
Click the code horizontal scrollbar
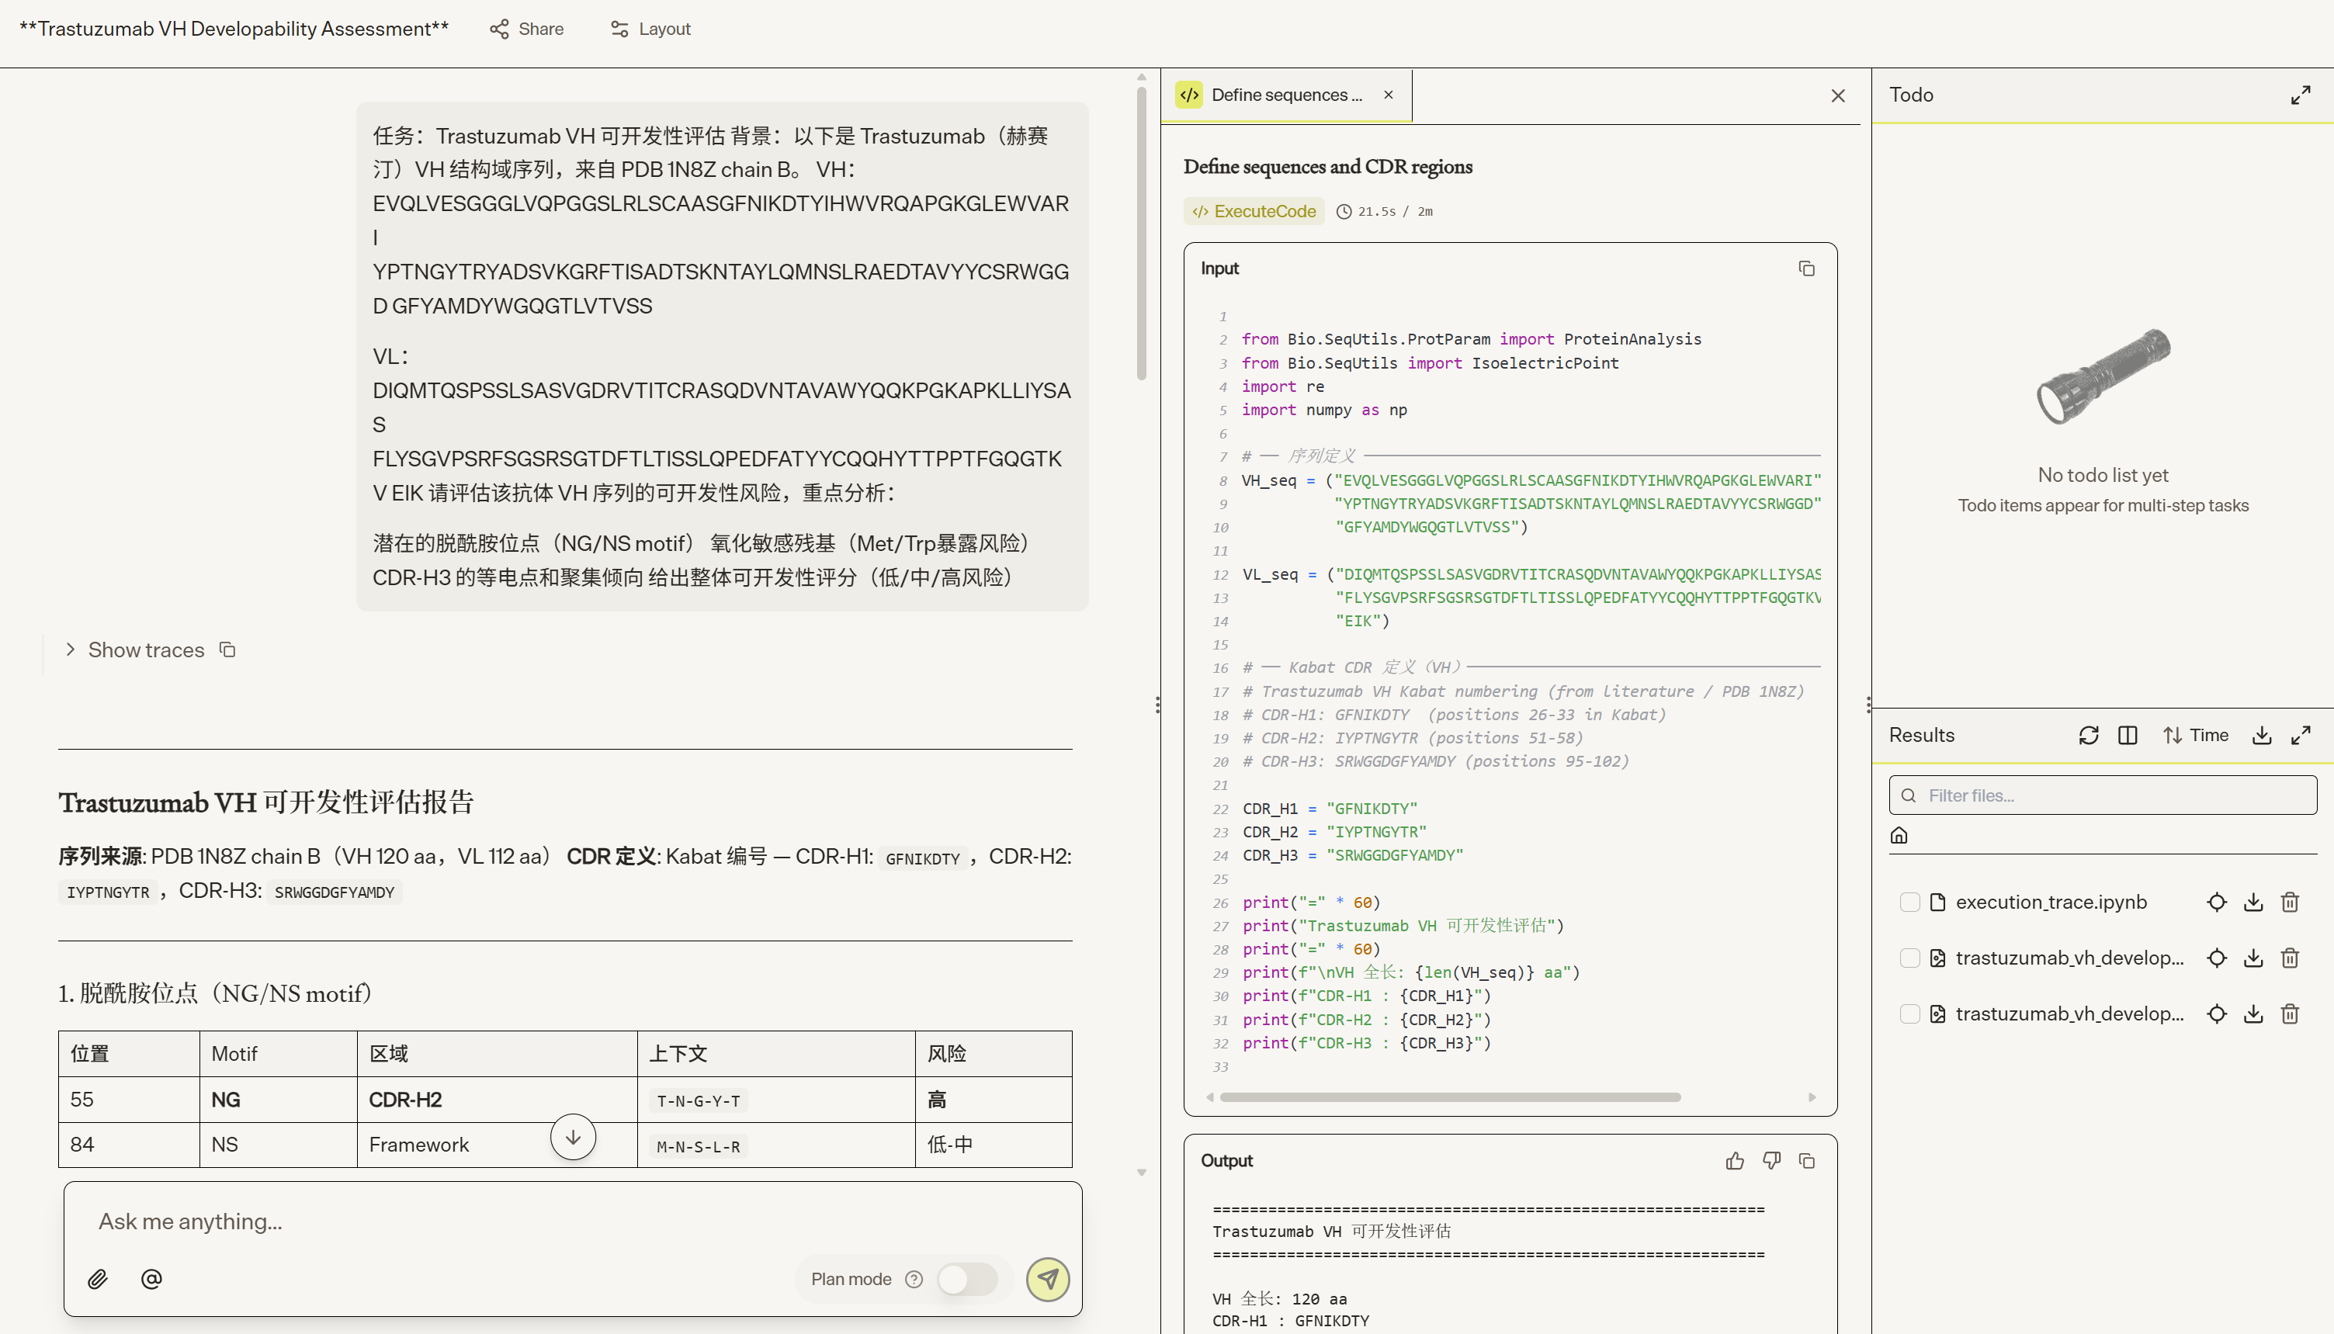(x=1450, y=1097)
